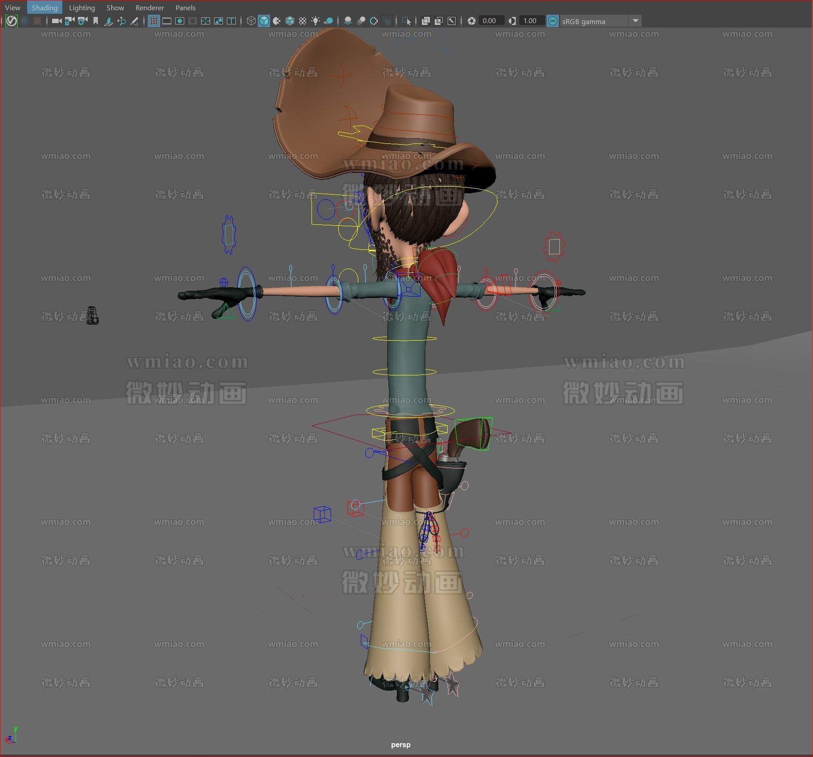Open the sRGB gamma view transform dropdown
813x757 pixels.
coord(635,20)
